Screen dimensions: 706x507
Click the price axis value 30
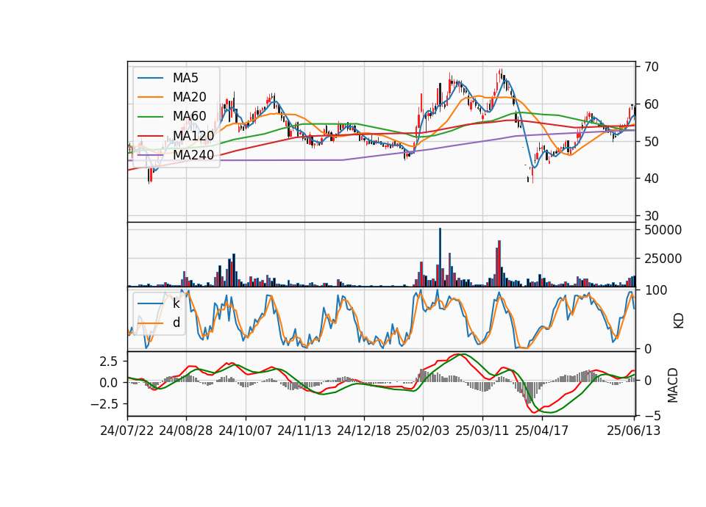click(x=652, y=216)
